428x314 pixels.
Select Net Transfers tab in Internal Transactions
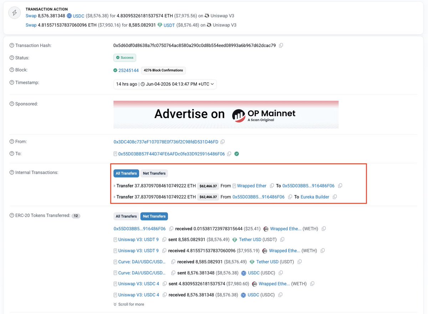(x=154, y=173)
